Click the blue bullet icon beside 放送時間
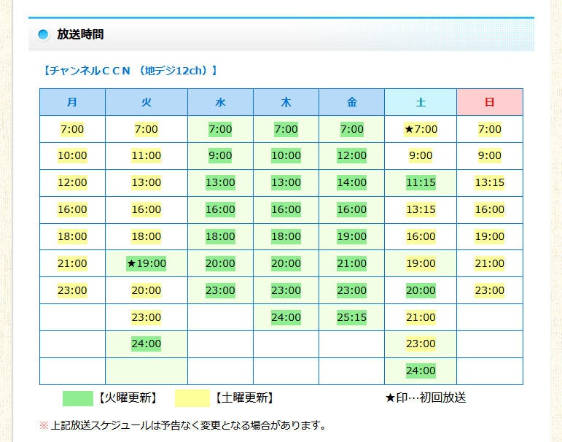 pyautogui.click(x=43, y=34)
